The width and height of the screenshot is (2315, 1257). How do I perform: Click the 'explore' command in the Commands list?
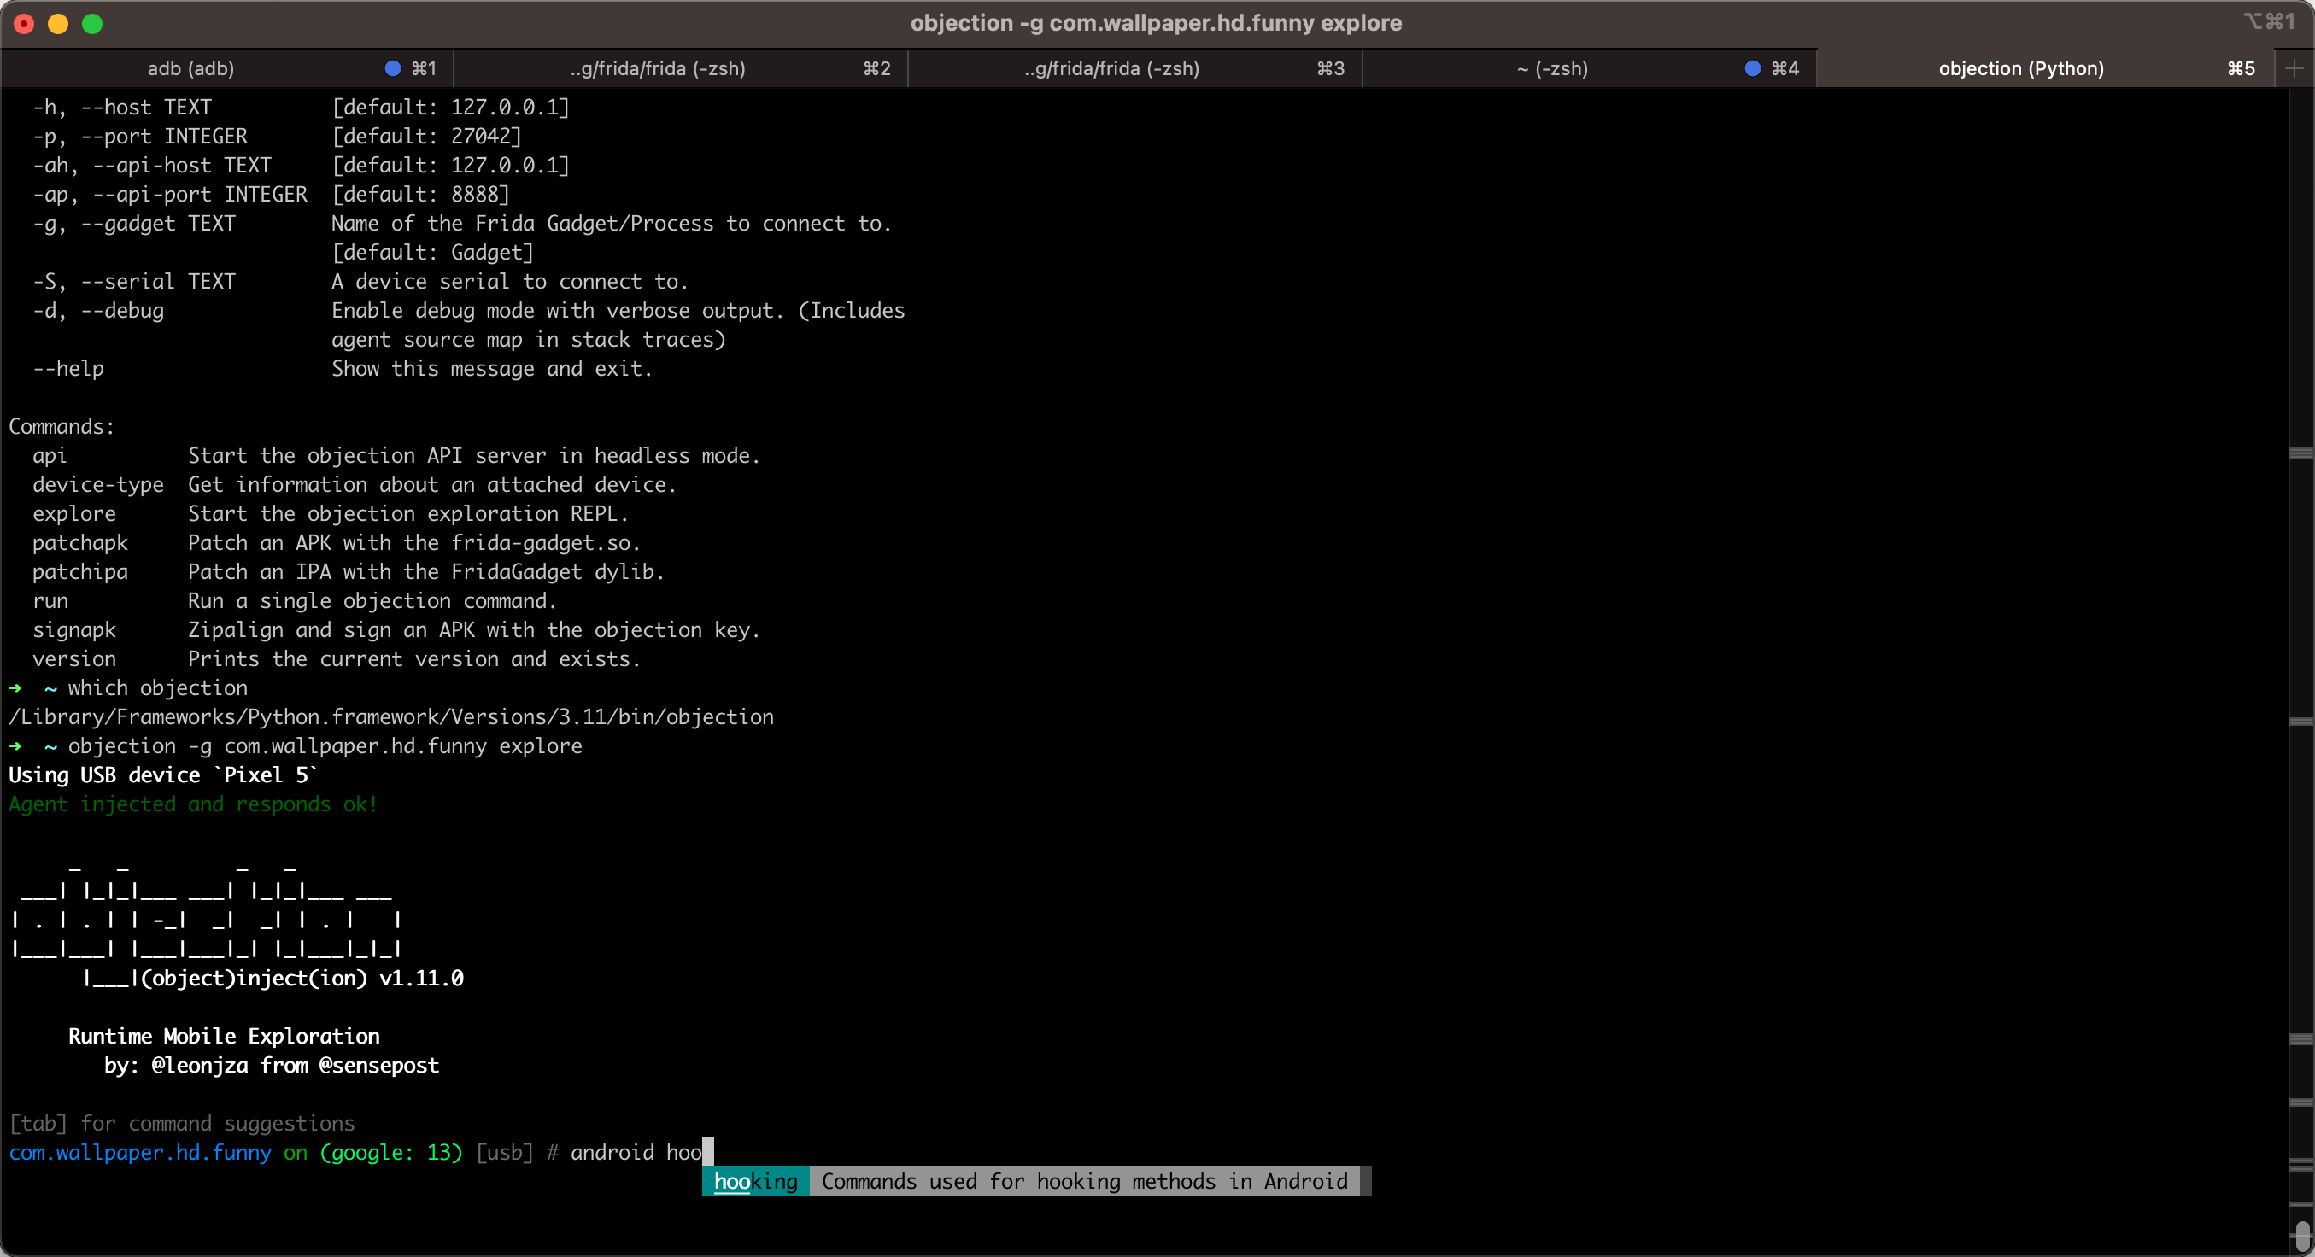pyautogui.click(x=74, y=514)
